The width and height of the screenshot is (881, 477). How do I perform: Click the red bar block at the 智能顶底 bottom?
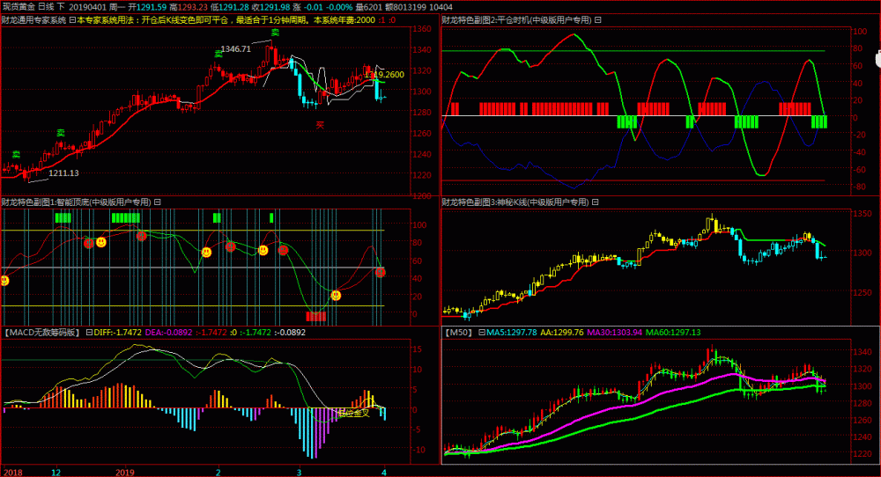[315, 317]
